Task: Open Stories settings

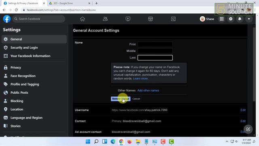Action: [x=34, y=126]
